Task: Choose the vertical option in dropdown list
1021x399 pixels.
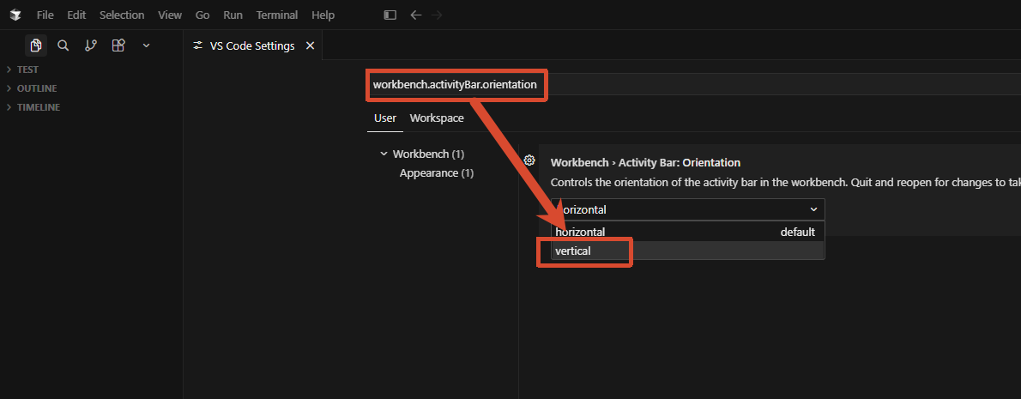Action: pos(687,251)
